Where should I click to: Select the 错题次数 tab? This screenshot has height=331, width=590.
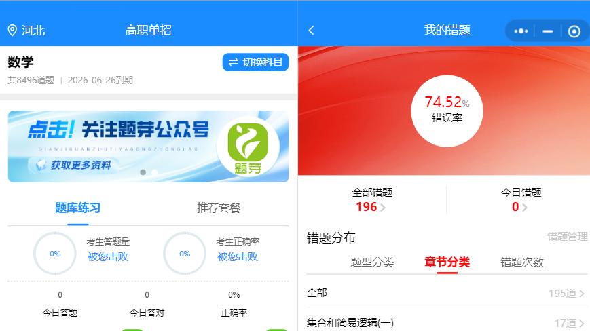pyautogui.click(x=522, y=262)
